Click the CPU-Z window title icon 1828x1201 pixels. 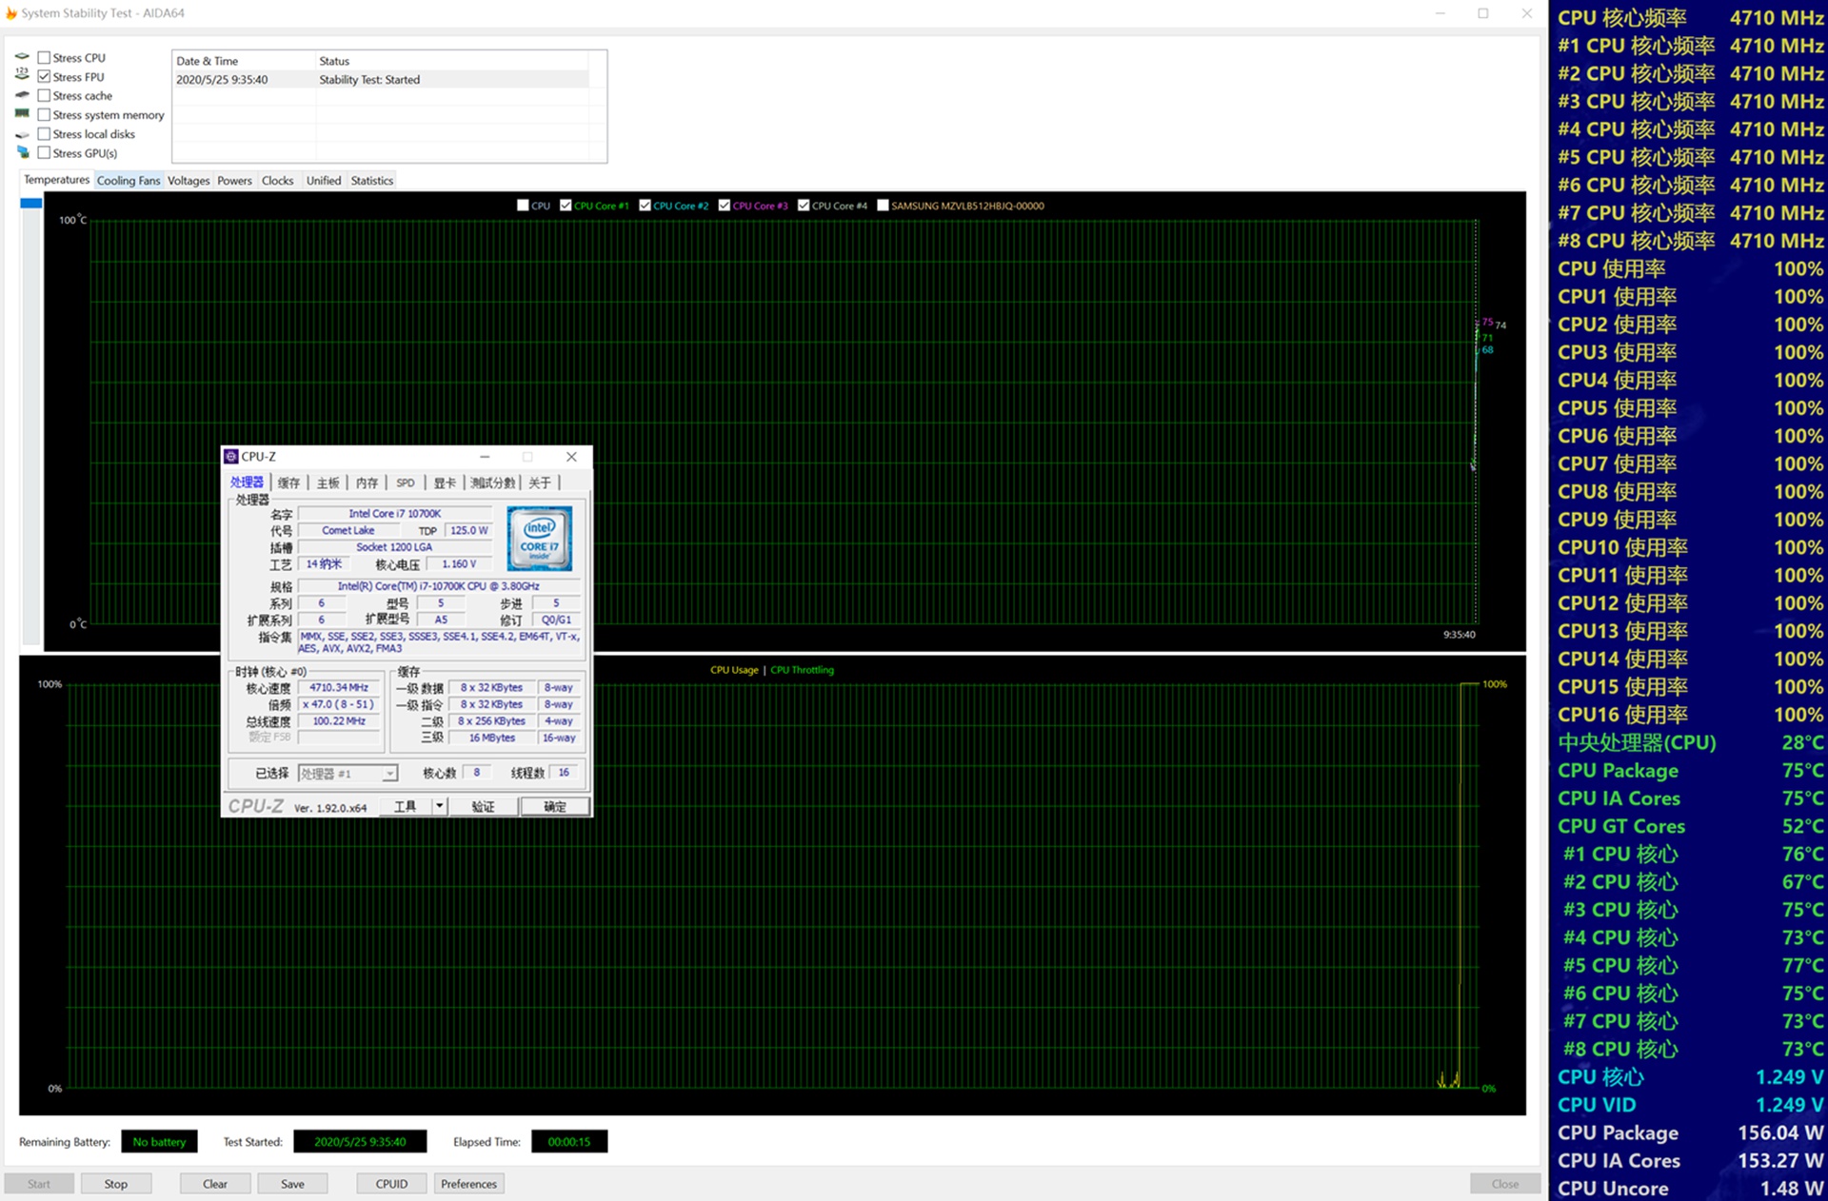pos(231,457)
